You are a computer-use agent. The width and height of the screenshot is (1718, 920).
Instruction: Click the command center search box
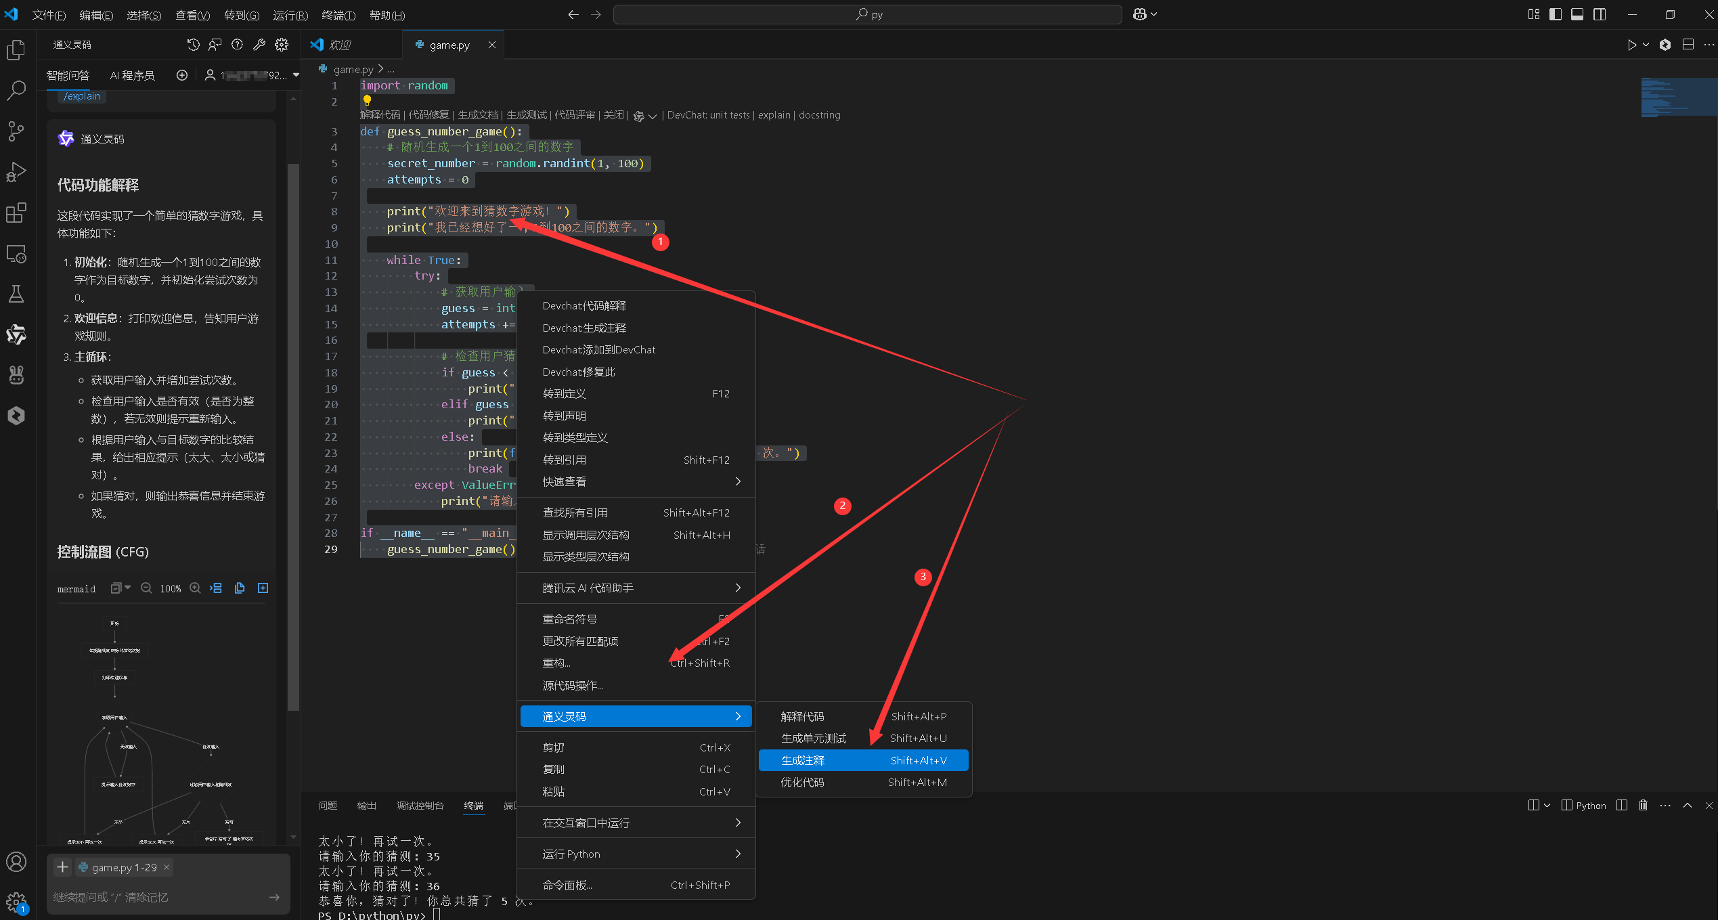point(867,14)
